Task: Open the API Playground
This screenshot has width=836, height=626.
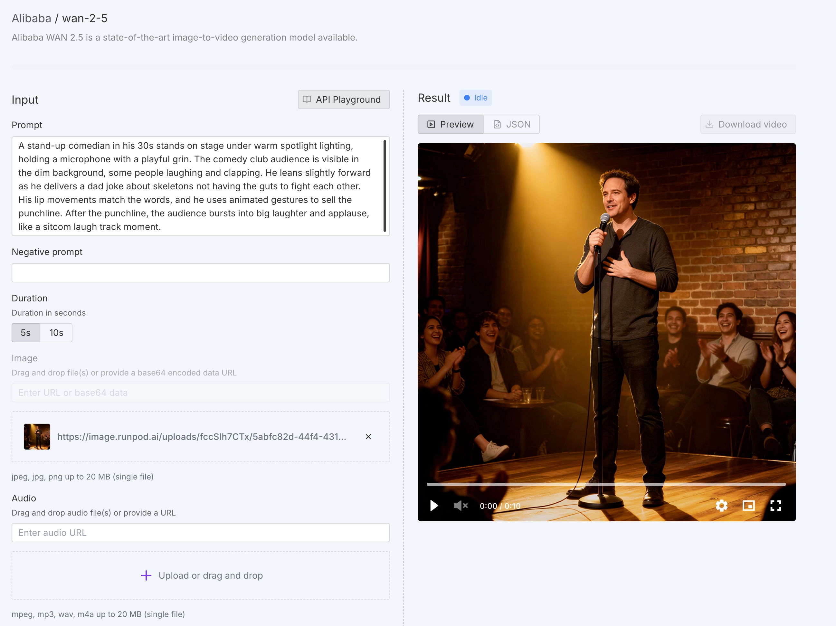Action: pyautogui.click(x=344, y=100)
